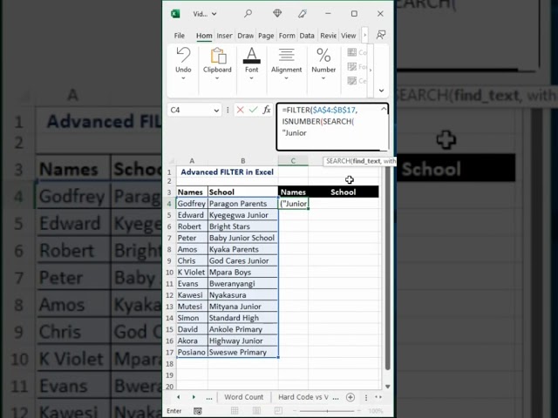Image resolution: width=558 pixels, height=418 pixels.
Task: Click the Insert Function fx icon
Action: point(267,111)
